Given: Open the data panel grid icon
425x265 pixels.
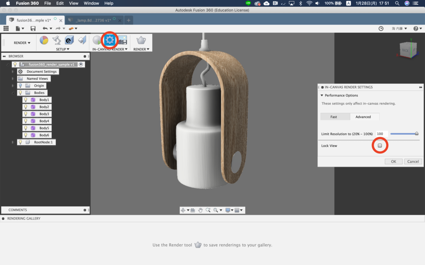Looking at the screenshot, I should tap(6, 28).
